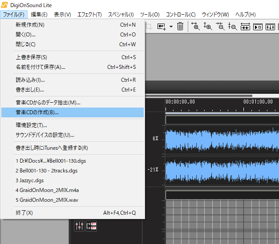Toggle 書き出し時にiTunesへ登録する(R) option
279x244 pixels.
[73, 148]
